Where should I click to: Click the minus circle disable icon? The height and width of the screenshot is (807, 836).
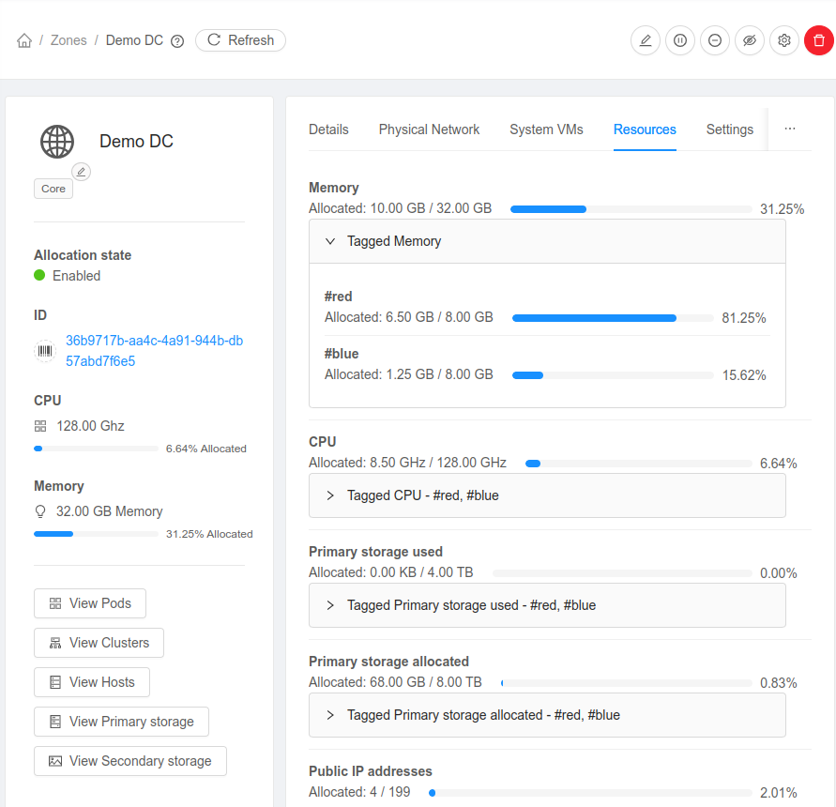click(715, 40)
